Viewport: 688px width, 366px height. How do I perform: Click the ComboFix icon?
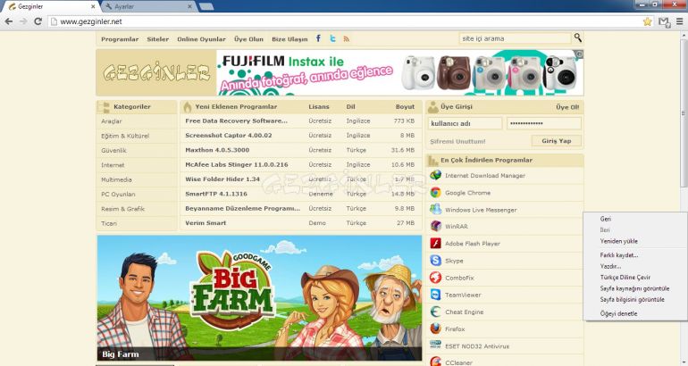[x=435, y=278]
